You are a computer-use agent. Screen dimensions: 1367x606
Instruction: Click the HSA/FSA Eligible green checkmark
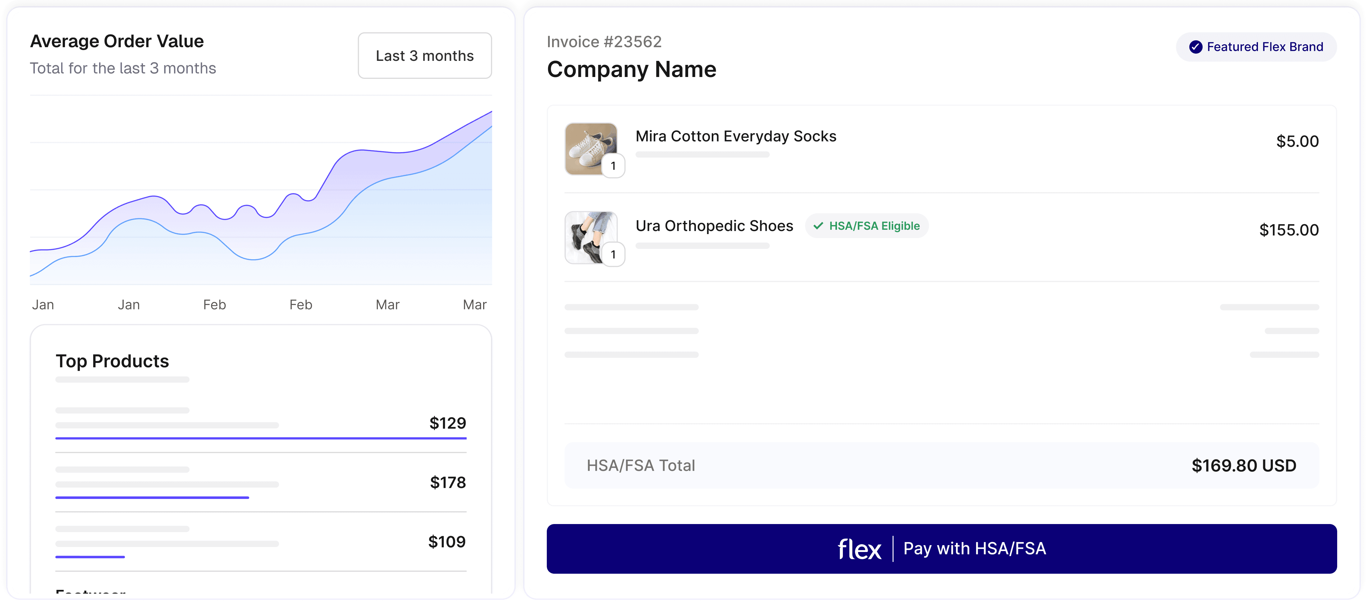818,226
